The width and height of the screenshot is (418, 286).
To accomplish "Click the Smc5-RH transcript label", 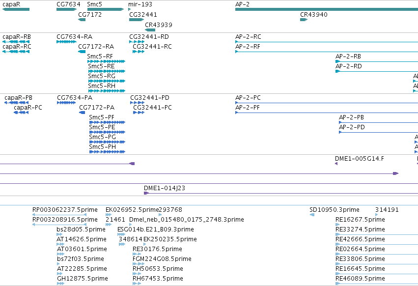I will (102, 86).
